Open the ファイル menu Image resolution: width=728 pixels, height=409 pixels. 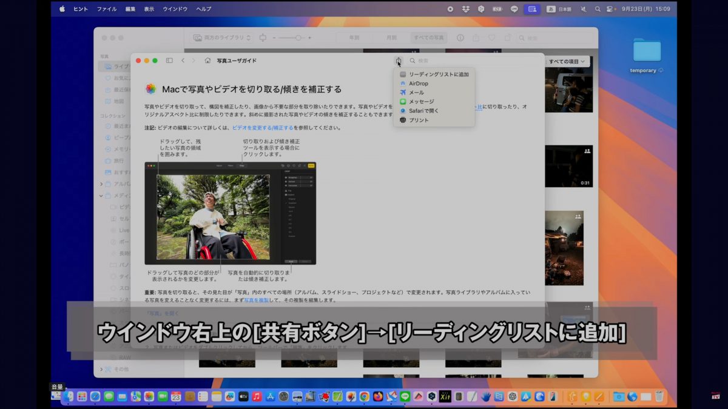click(x=107, y=9)
